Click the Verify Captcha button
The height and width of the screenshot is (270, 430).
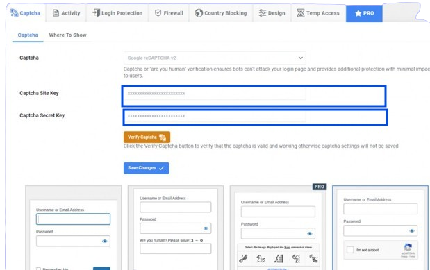pyautogui.click(x=147, y=137)
